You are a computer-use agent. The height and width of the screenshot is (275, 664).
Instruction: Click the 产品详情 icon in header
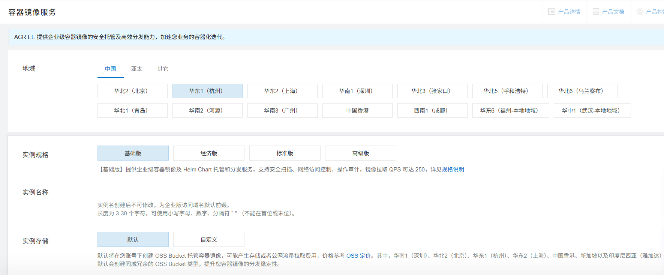tap(552, 12)
